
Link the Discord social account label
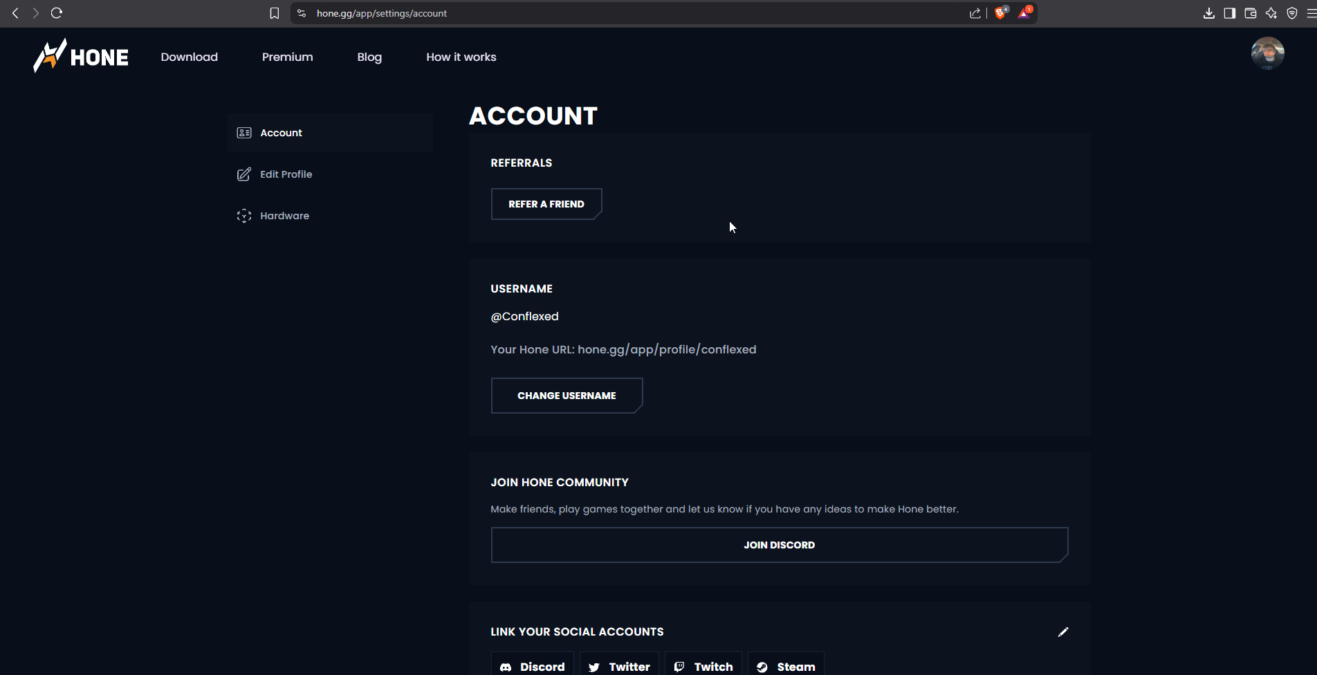(542, 667)
